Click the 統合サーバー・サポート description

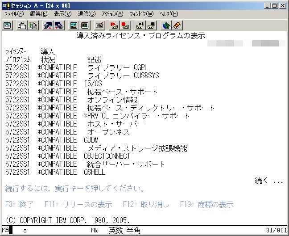[126, 164]
